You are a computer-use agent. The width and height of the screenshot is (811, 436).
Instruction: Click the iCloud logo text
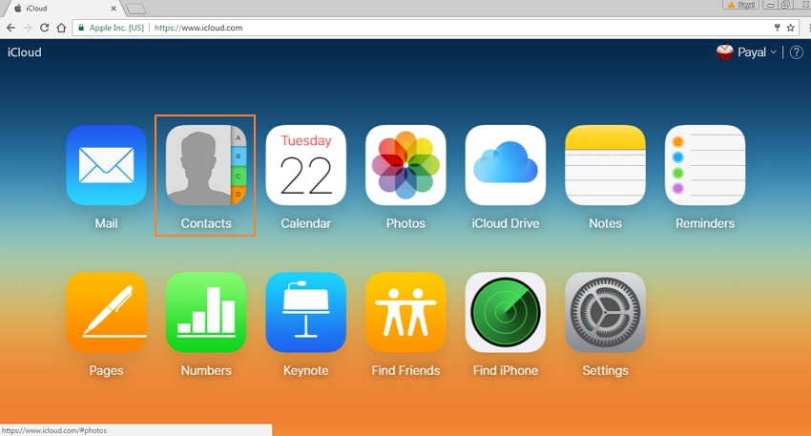coord(24,52)
